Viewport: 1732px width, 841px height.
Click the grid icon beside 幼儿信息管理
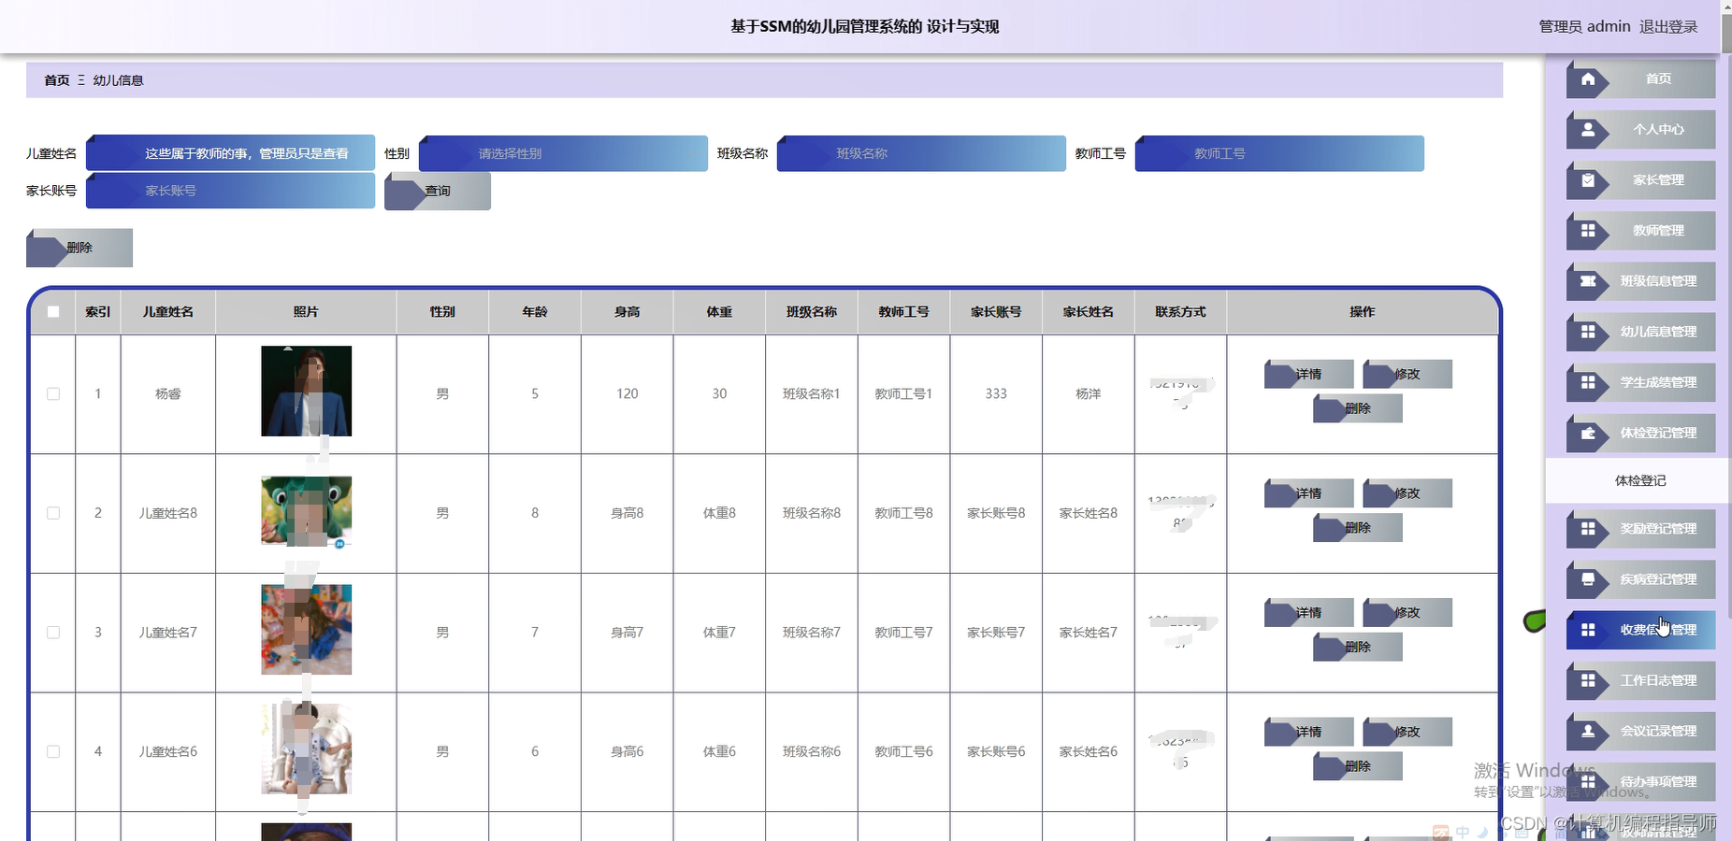[1588, 332]
